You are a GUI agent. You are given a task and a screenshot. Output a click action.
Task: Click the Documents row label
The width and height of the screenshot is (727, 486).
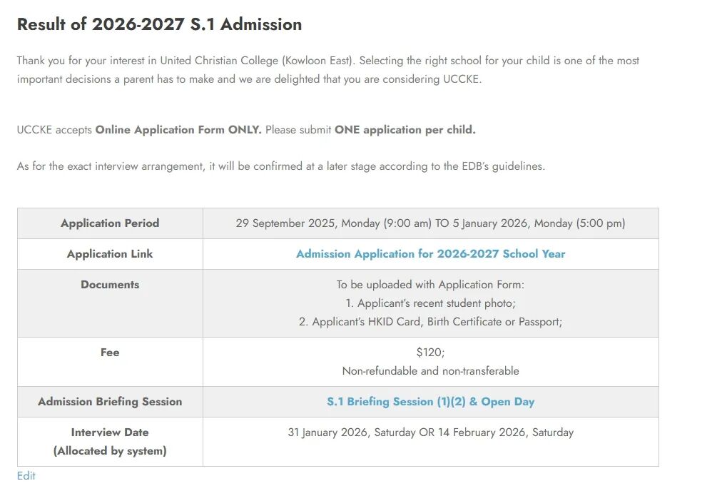pyautogui.click(x=110, y=285)
